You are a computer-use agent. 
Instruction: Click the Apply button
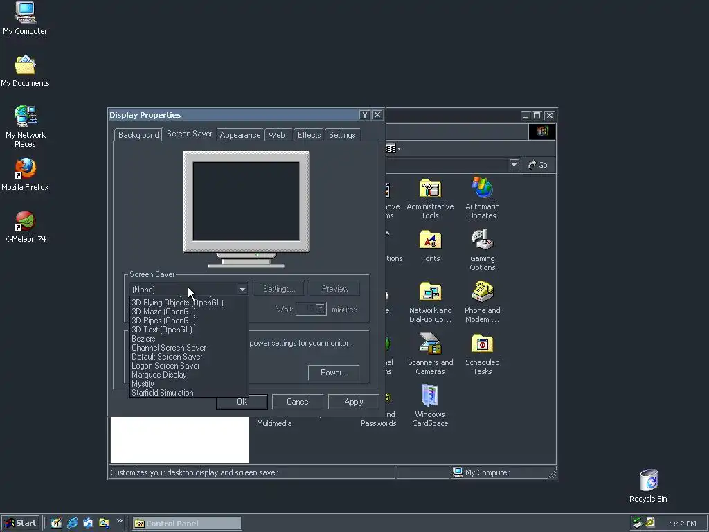click(x=354, y=402)
